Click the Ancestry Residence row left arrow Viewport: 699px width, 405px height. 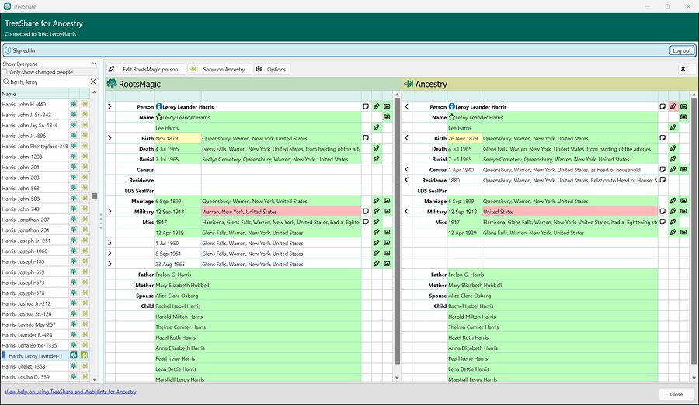point(406,180)
